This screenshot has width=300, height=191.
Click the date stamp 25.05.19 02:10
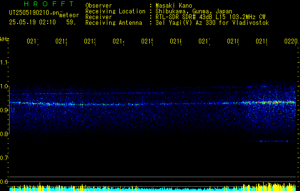point(32,22)
